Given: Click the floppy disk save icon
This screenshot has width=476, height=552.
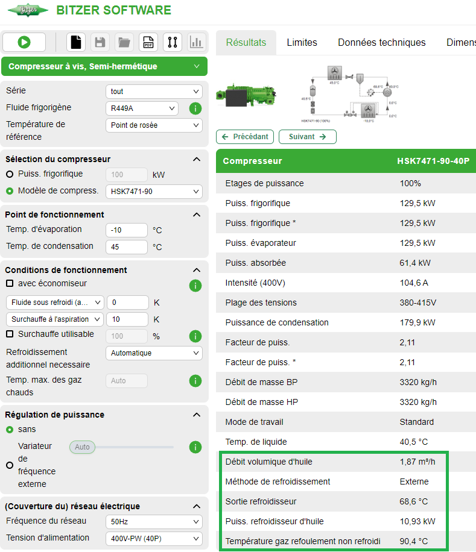Looking at the screenshot, I should coord(100,42).
